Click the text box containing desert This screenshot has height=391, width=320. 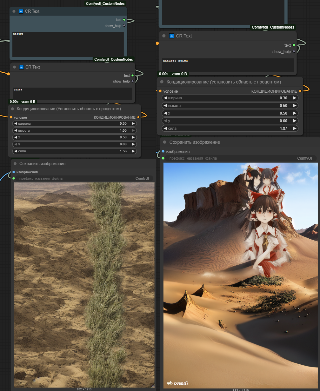pos(68,44)
